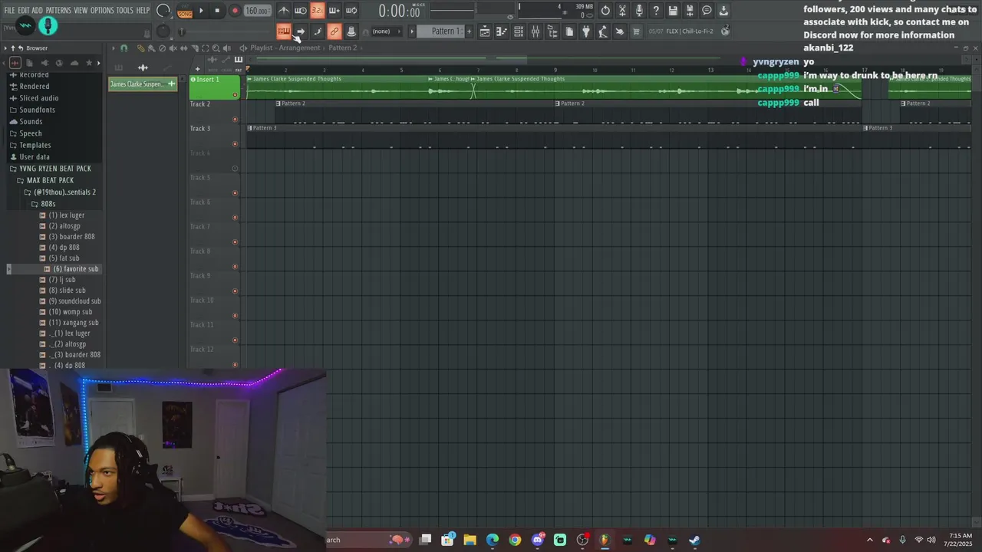Open Discord from the Windows taskbar
Screen dimensions: 982x552
tap(538, 540)
